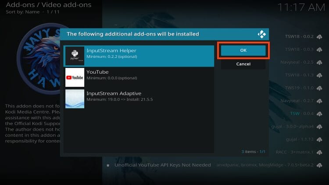Select the YouTube add-on row
The image size is (329, 185).
(139, 78)
